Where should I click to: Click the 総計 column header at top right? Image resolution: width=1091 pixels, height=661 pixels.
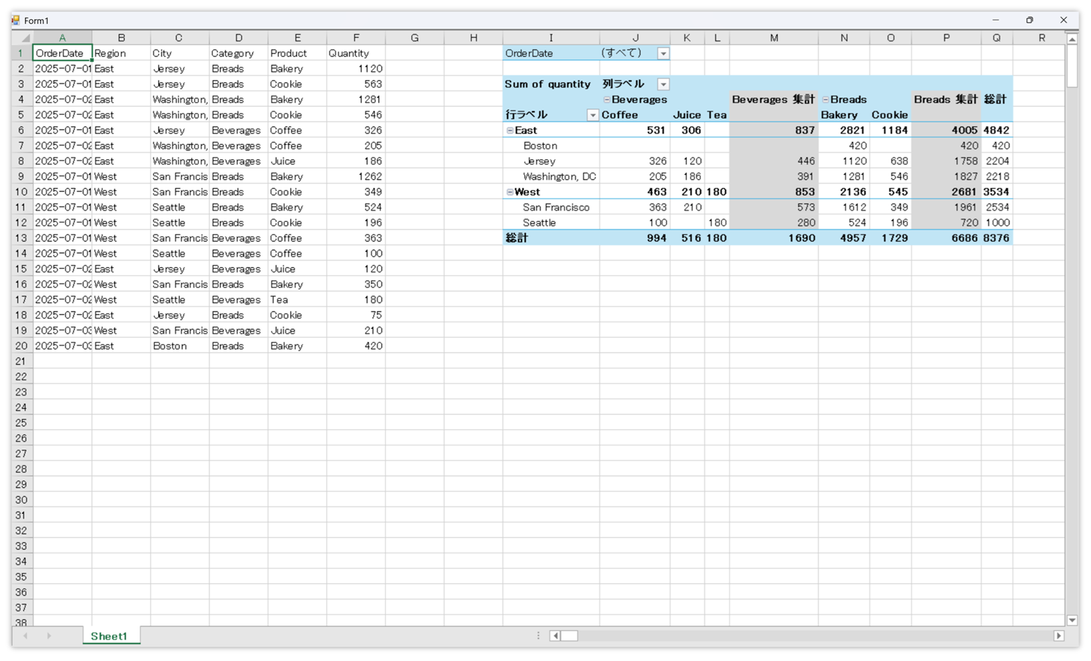pyautogui.click(x=996, y=100)
